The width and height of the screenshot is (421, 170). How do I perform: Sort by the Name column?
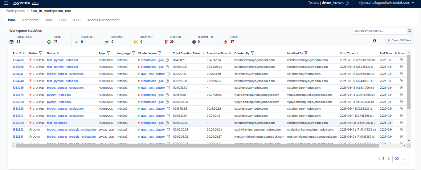pos(58,53)
